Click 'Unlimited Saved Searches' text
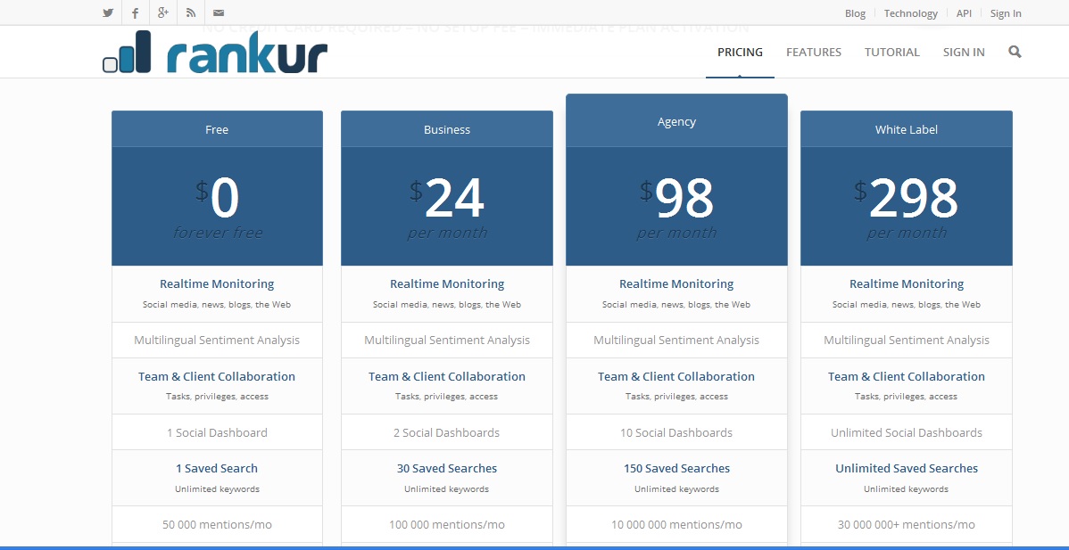Viewport: 1069px width, 550px height. tap(907, 468)
